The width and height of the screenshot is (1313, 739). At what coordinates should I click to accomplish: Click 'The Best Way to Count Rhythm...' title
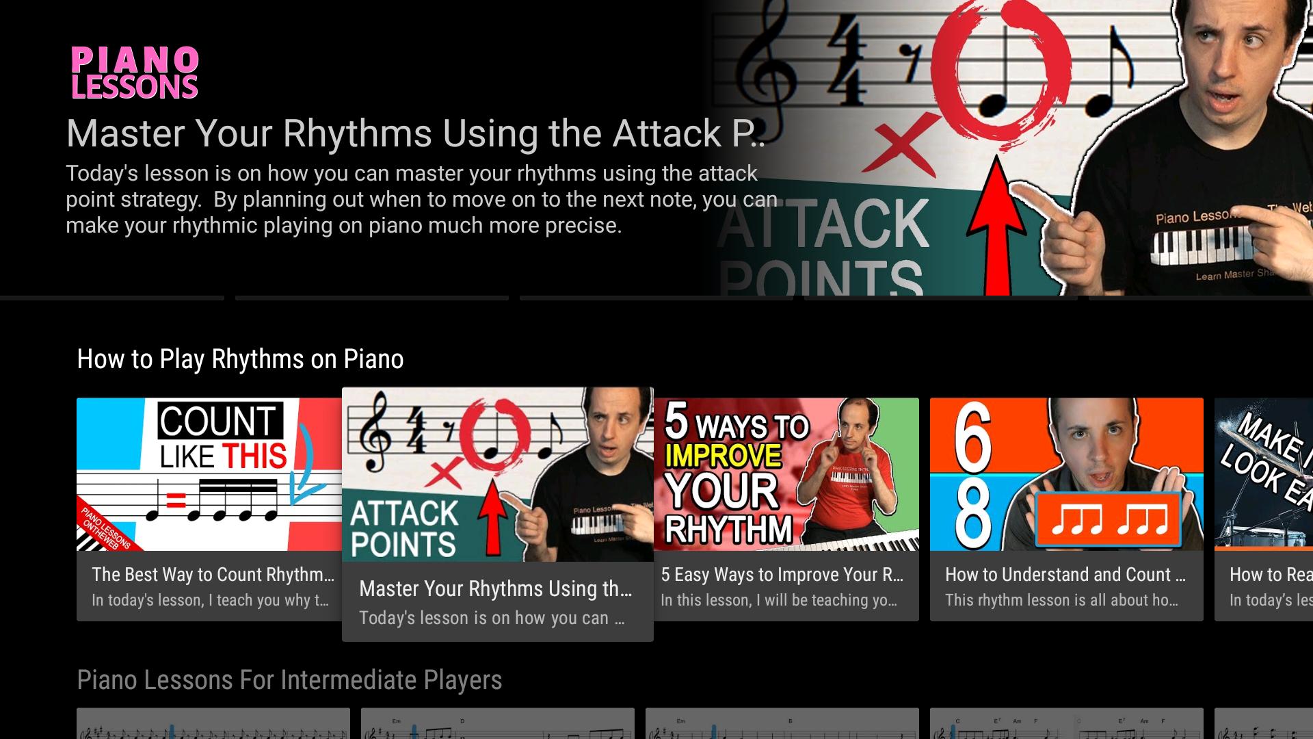click(x=213, y=575)
